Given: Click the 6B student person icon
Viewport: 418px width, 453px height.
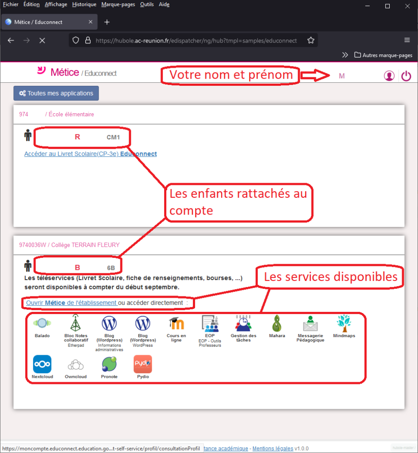Looking at the screenshot, I should click(28, 266).
